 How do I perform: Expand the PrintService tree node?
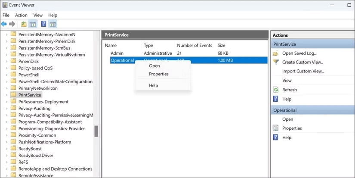6,95
